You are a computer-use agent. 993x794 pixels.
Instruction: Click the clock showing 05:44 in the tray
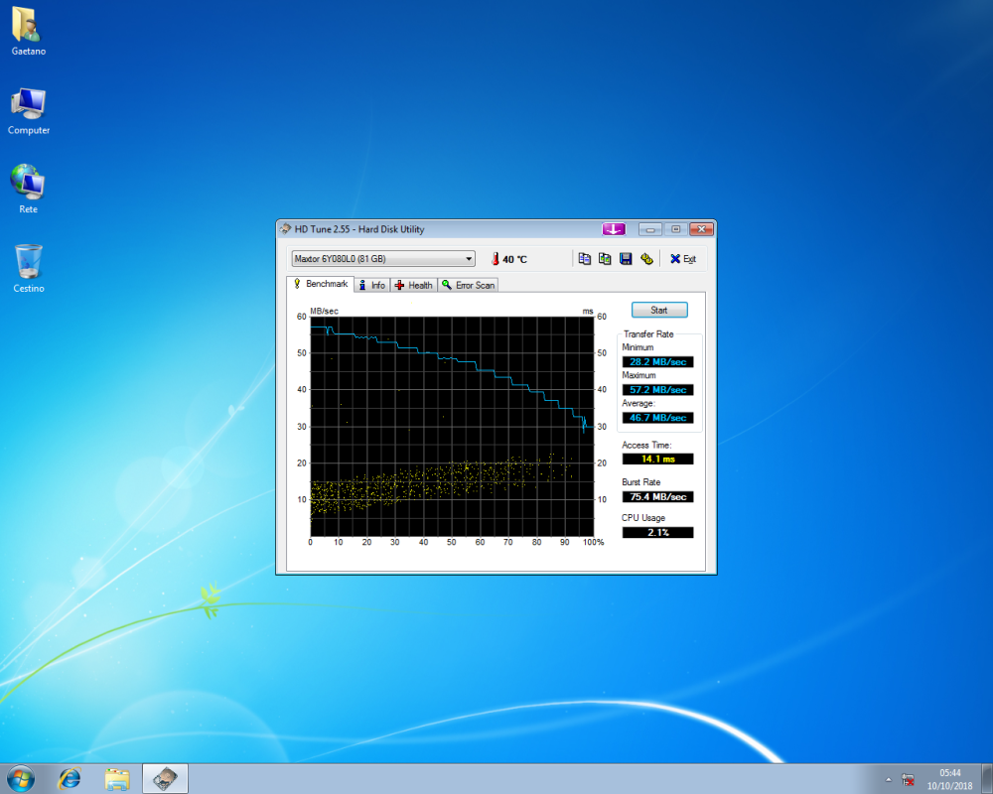pyautogui.click(x=949, y=779)
